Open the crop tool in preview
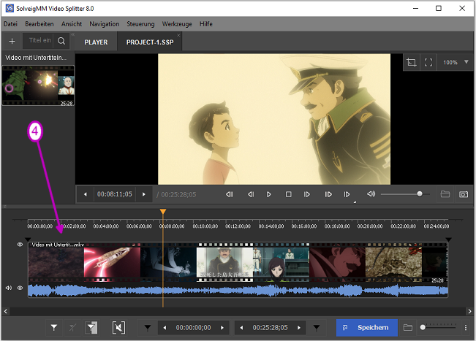476x341 pixels. (x=412, y=63)
